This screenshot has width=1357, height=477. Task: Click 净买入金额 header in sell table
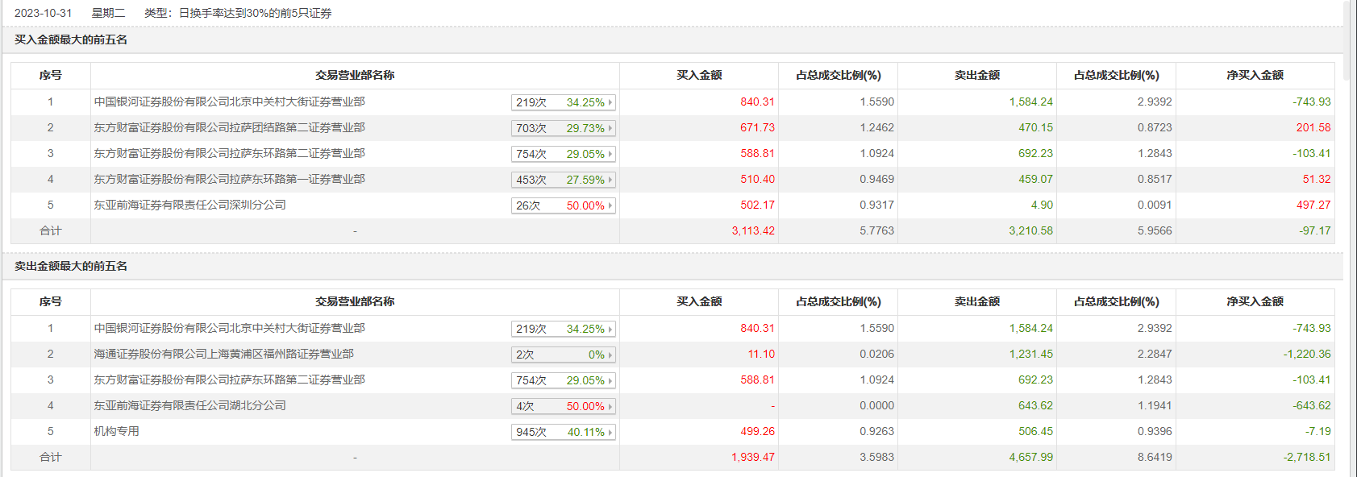(x=1255, y=302)
